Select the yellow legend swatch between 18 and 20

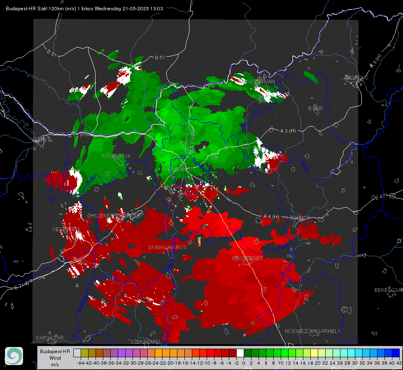[x=314, y=353]
